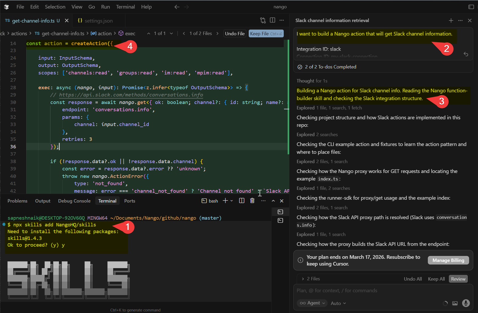Click Keep All changes
Screen dimensions: 478x313
pos(437,279)
